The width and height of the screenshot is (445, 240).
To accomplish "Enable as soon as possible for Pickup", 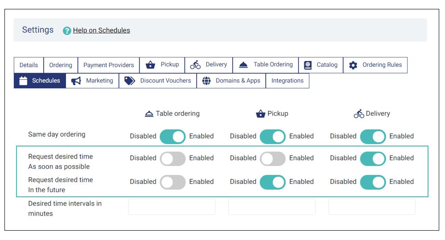I will coord(272,159).
